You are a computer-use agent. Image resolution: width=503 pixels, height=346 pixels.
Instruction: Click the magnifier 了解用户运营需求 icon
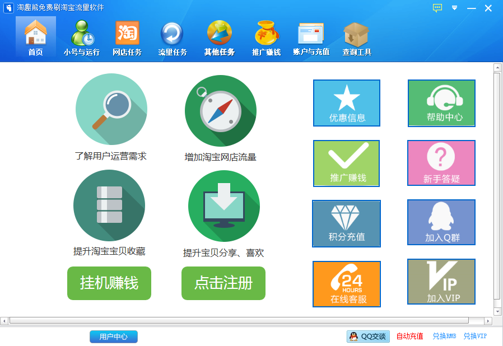click(111, 109)
